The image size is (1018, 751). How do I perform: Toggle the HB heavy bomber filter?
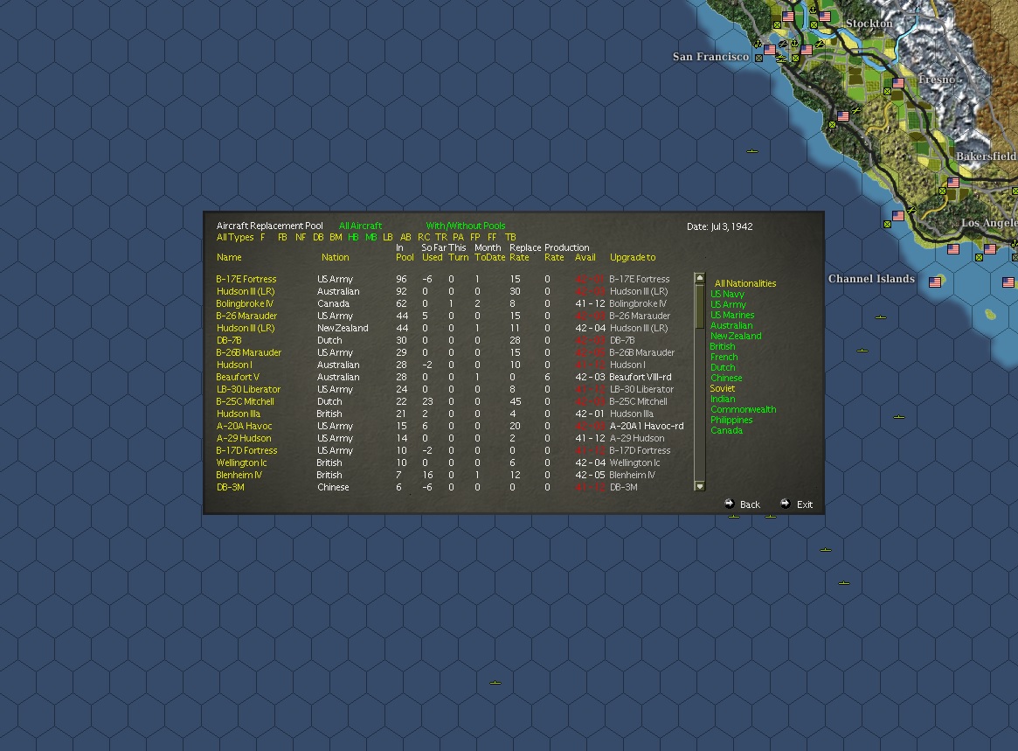tap(353, 237)
